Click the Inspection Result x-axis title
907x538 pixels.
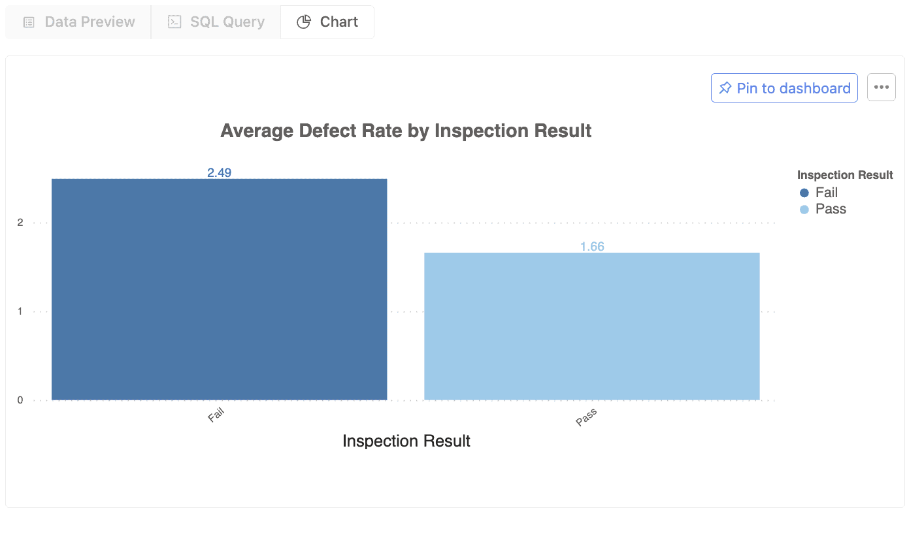[x=406, y=441]
